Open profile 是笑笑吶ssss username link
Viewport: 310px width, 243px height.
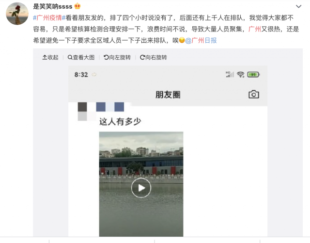53,6
